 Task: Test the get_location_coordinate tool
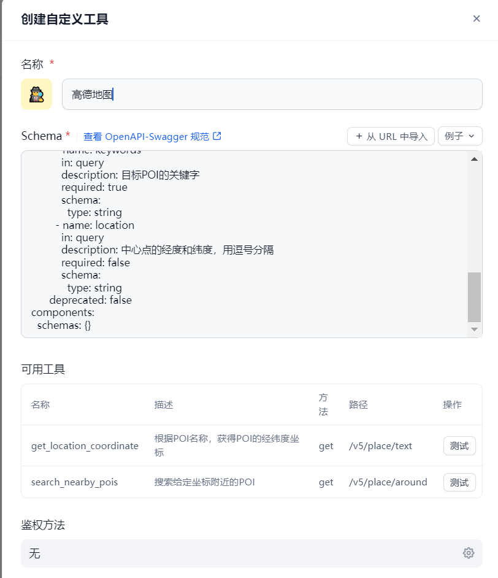pyautogui.click(x=459, y=446)
